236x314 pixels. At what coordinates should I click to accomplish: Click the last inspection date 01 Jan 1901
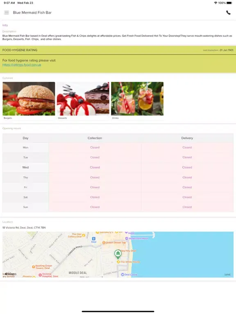(x=227, y=50)
